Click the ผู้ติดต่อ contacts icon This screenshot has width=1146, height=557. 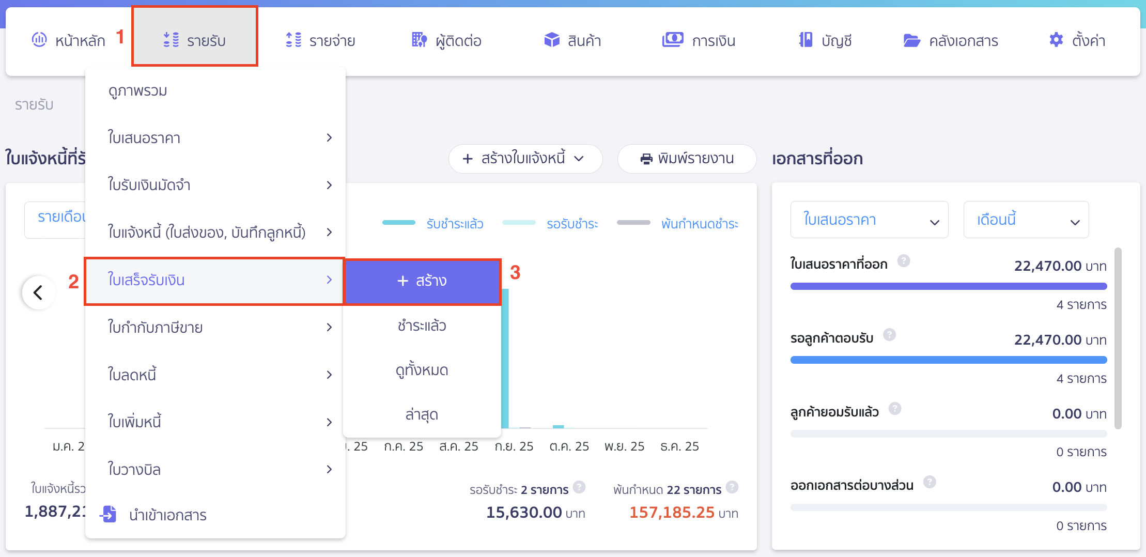click(419, 40)
